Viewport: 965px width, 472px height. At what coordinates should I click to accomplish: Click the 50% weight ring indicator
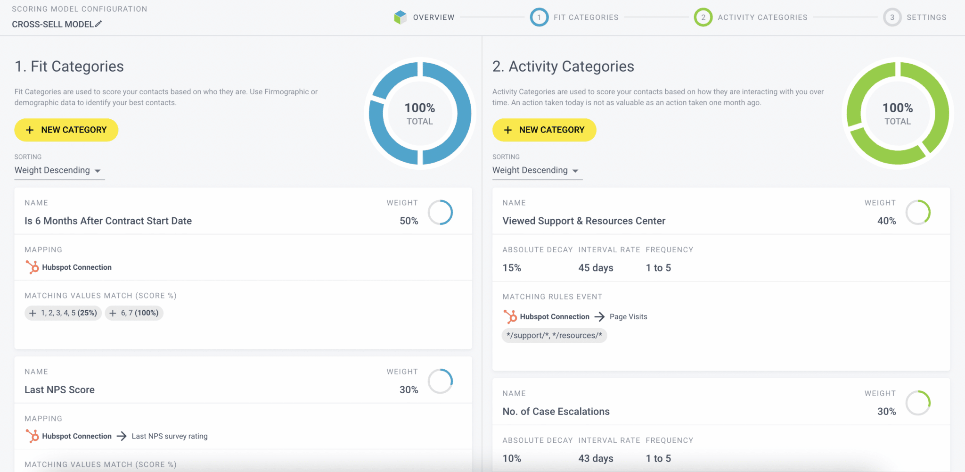[441, 212]
